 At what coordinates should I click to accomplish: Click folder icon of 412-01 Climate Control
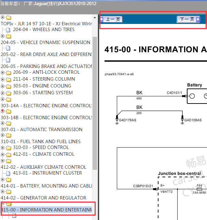coord(9,155)
